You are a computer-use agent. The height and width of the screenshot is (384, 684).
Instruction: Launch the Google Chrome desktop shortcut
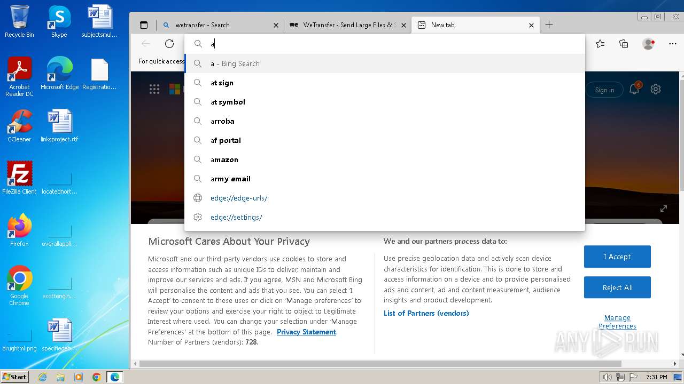coord(19,286)
